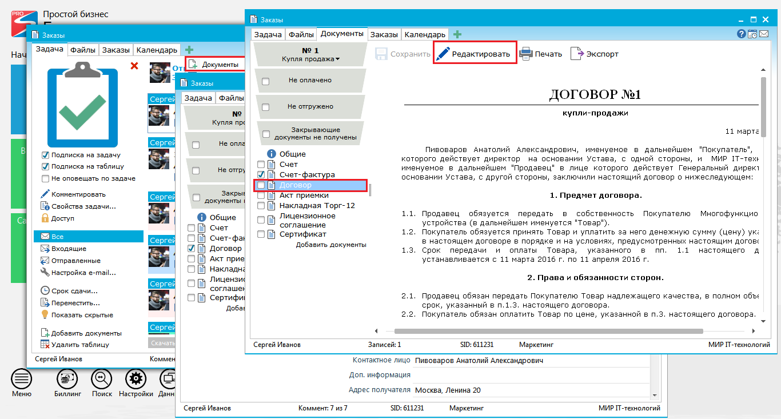The height and width of the screenshot is (419, 781).
Task: Uncheck the Счет-фактура checkbox in the contract window
Action: [x=261, y=174]
